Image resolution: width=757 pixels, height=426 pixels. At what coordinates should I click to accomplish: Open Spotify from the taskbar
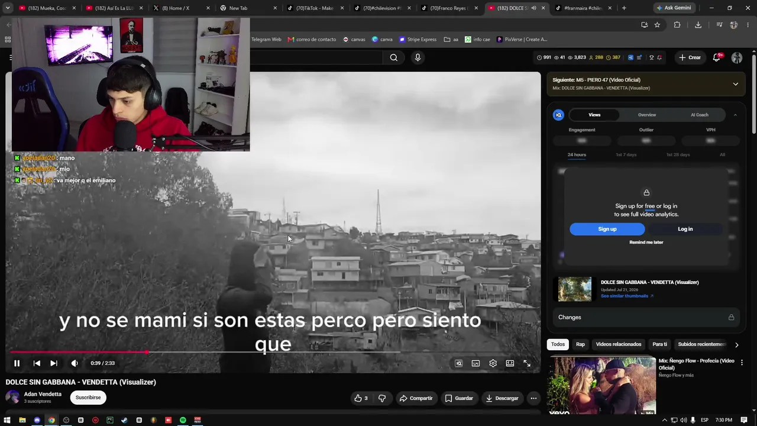point(183,420)
